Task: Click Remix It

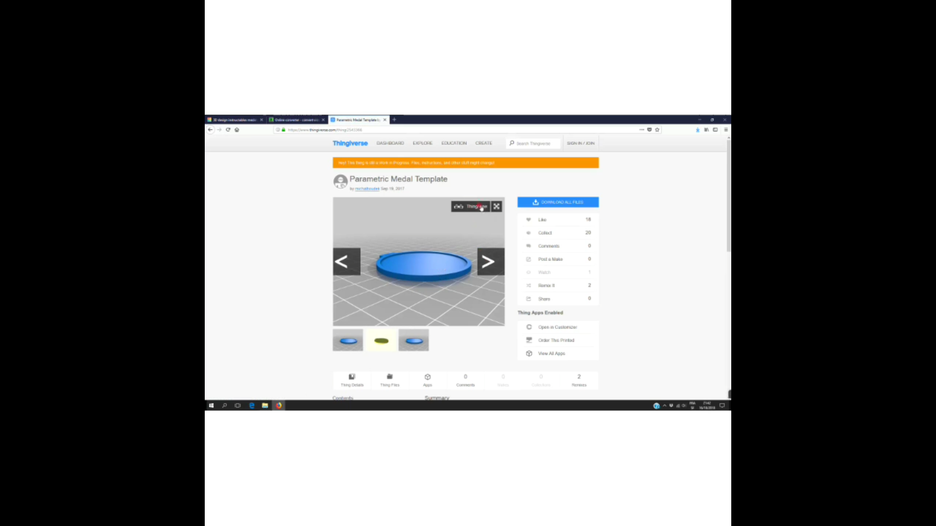Action: pos(558,285)
